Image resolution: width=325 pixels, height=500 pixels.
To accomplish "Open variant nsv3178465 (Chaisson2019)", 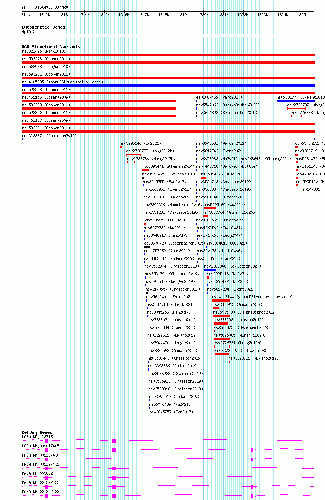I will 170,174.
